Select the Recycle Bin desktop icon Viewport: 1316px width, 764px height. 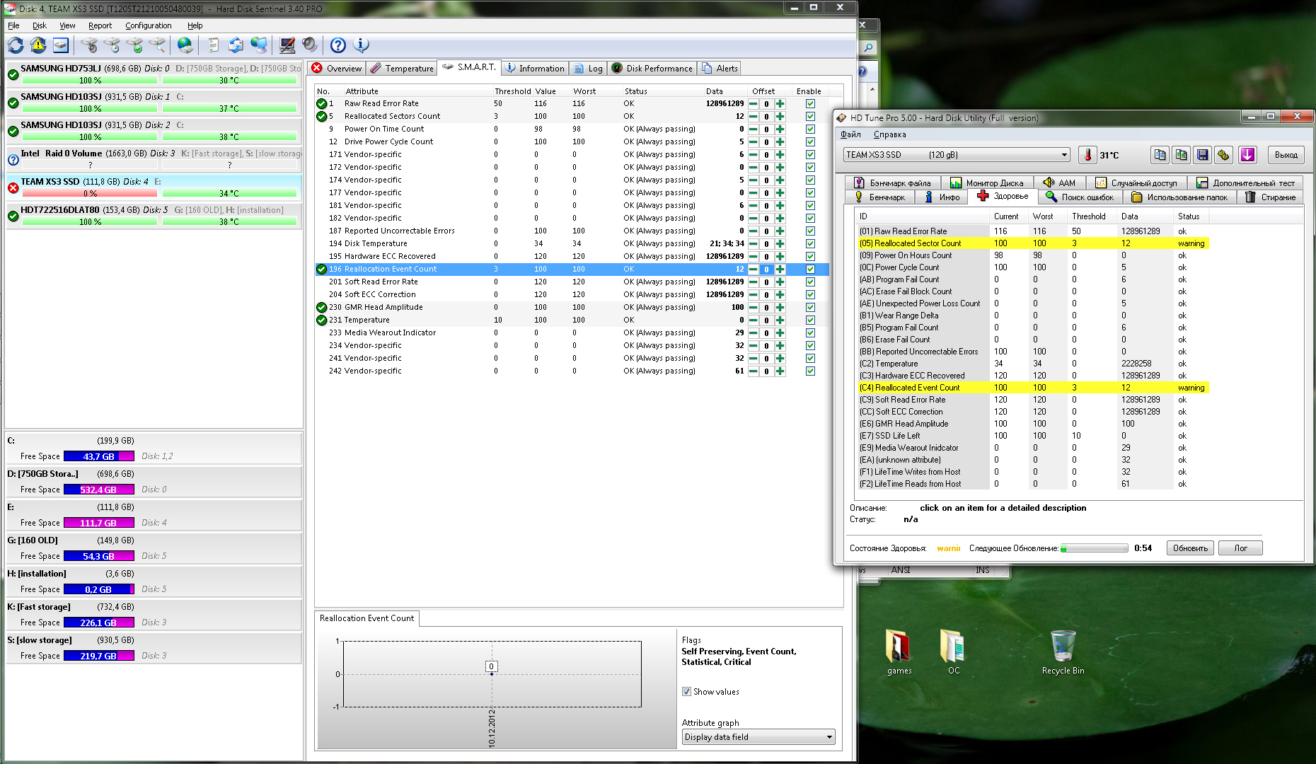(x=1063, y=652)
